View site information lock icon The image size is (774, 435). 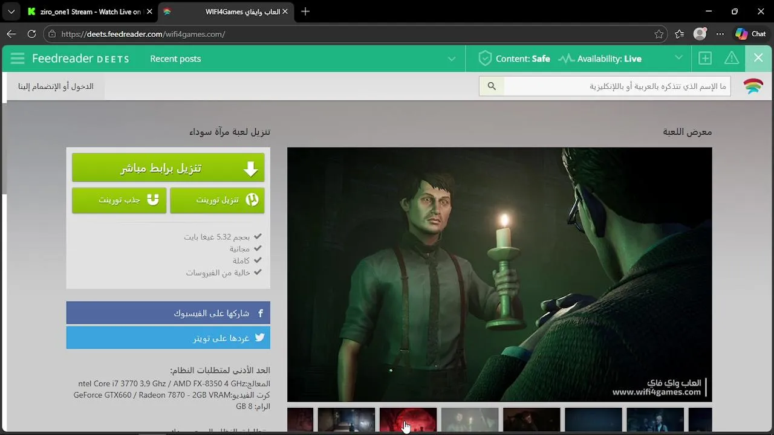(52, 34)
